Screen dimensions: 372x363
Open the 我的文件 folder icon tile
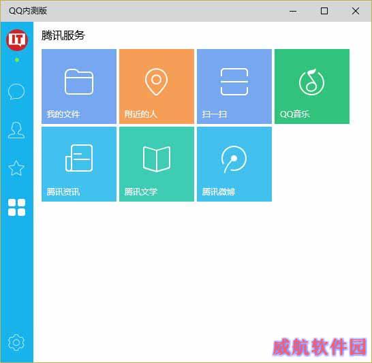(x=79, y=82)
